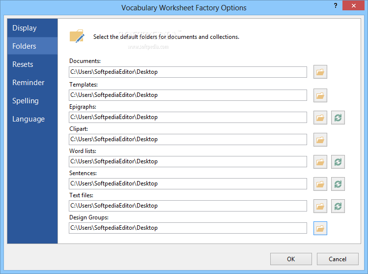
Task: Browse for the Epigraphs folder
Action: [x=320, y=118]
